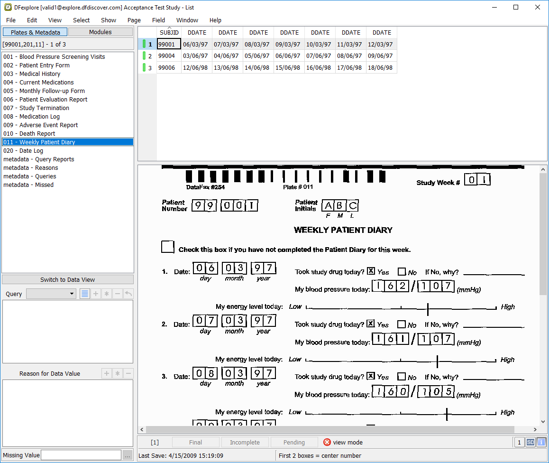
Task: Click the Missing Value input field
Action: pos(81,455)
